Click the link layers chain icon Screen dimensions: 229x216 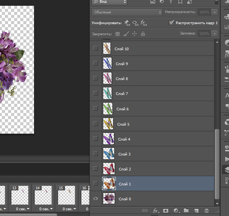[145, 210]
